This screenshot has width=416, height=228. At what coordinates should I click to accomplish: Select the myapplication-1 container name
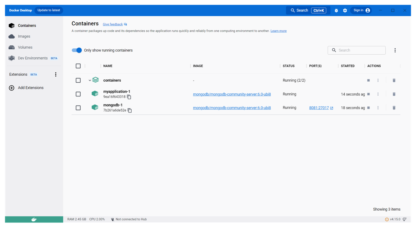[117, 92]
